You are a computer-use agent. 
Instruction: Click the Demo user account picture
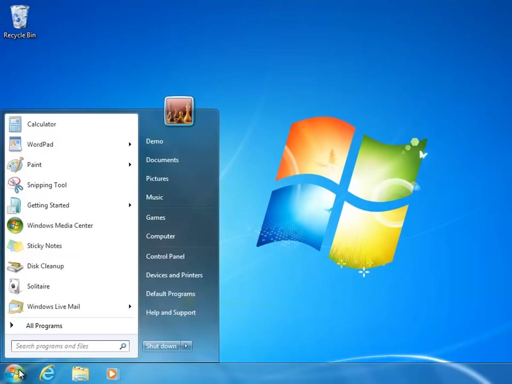pos(179,110)
